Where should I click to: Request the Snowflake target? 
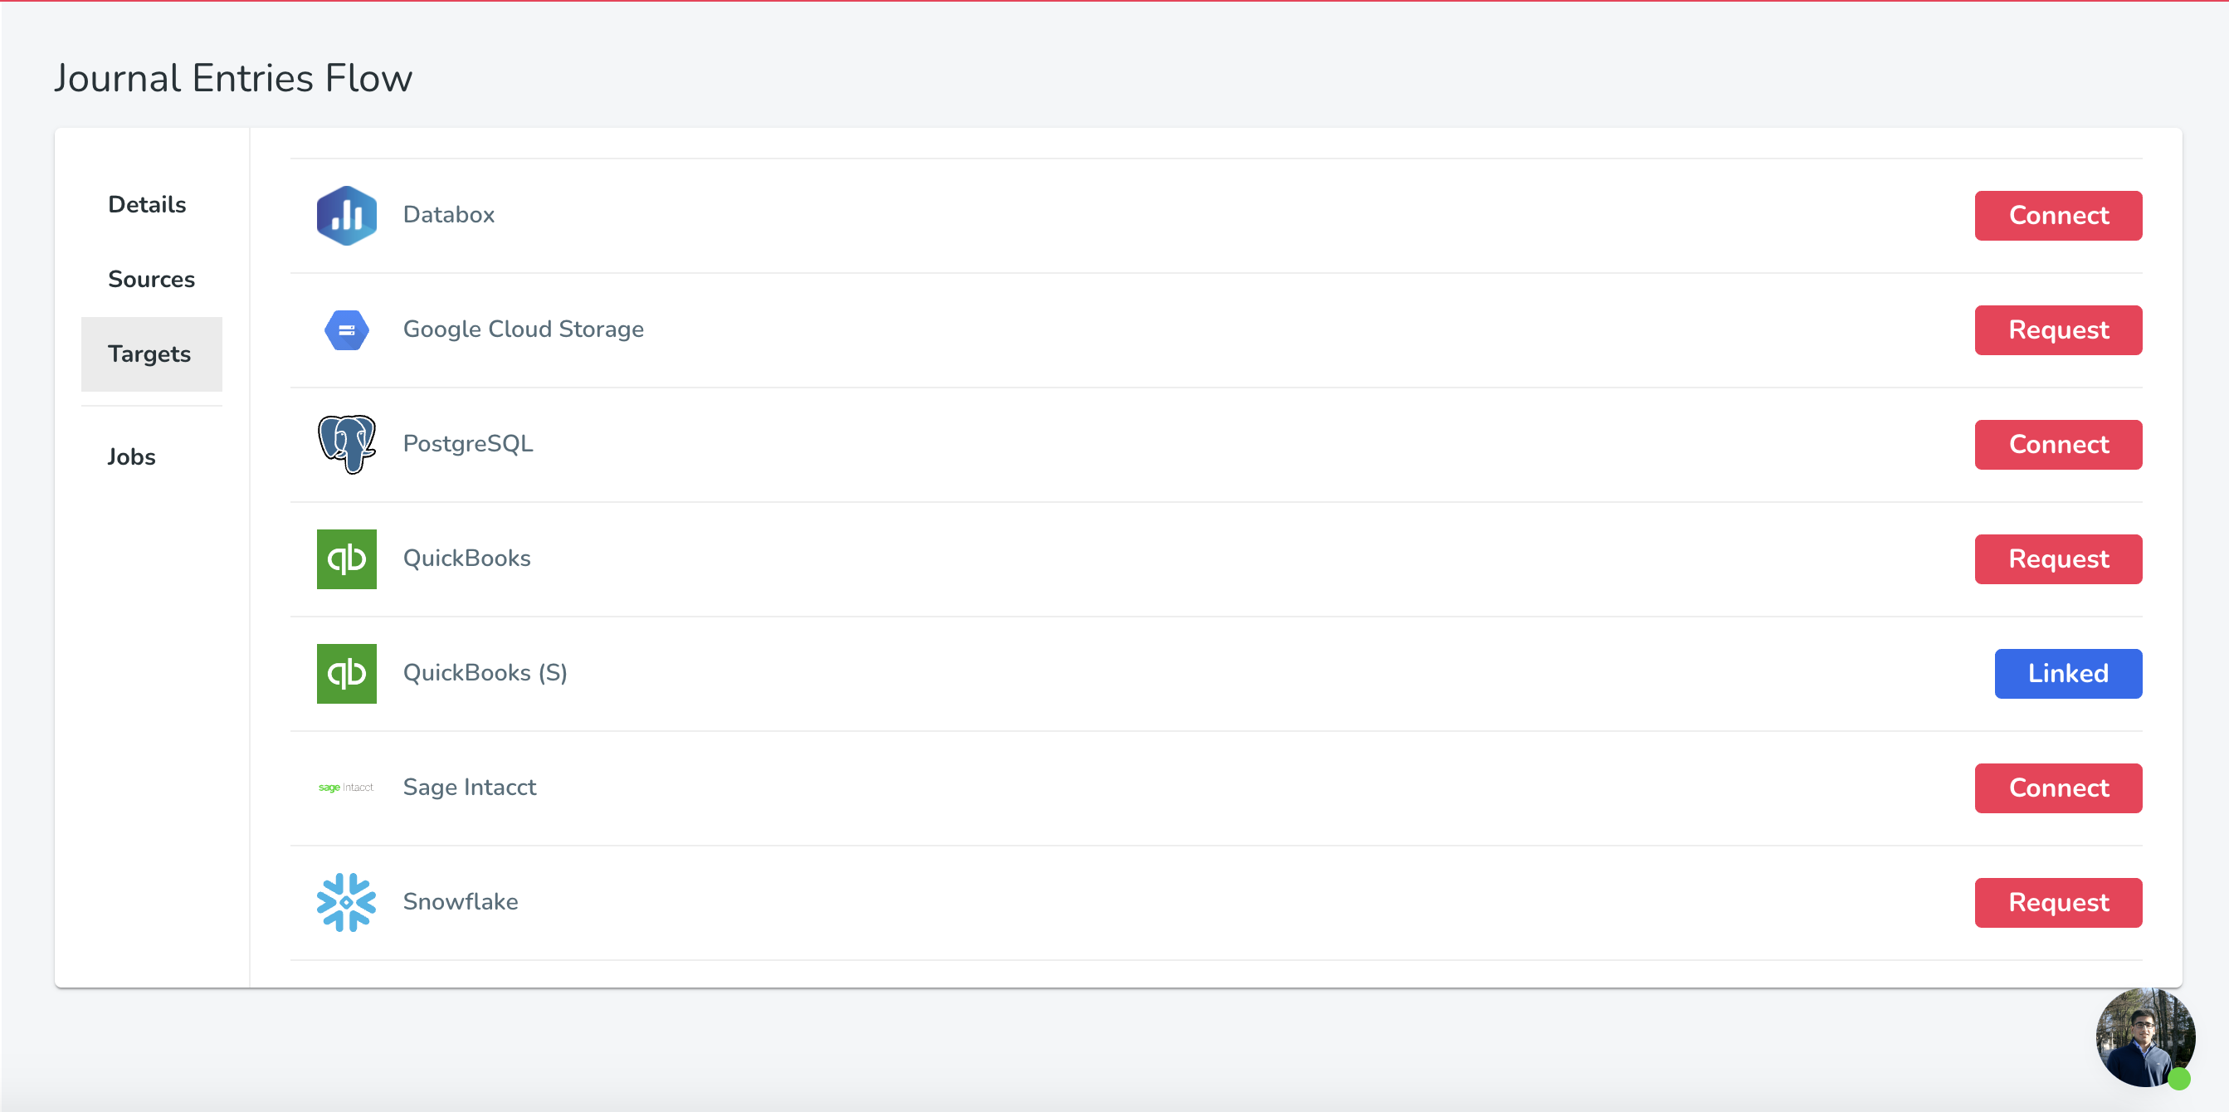(x=2058, y=903)
